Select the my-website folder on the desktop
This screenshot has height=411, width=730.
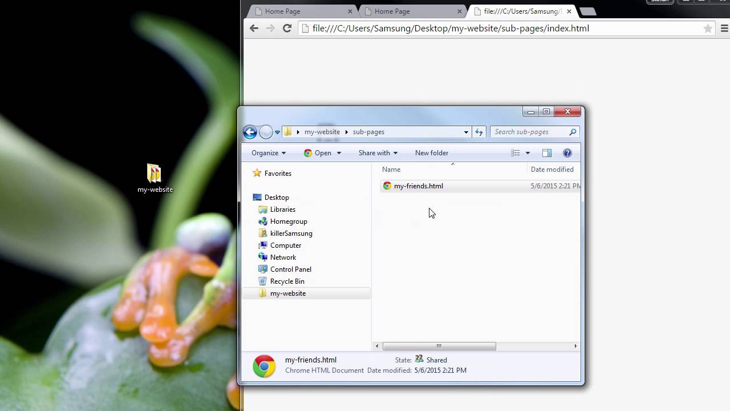(155, 178)
